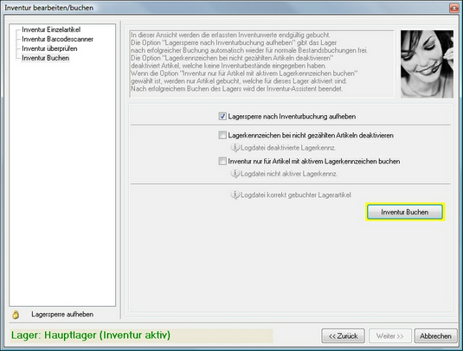The width and height of the screenshot is (463, 351).
Task: Select Inventur Einzelartikel in the tree
Action: coord(51,29)
